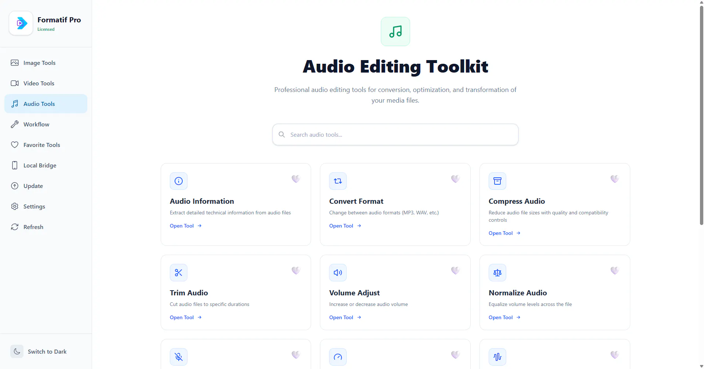Click the Trim Audio scissors icon
This screenshot has width=704, height=369.
point(179,273)
